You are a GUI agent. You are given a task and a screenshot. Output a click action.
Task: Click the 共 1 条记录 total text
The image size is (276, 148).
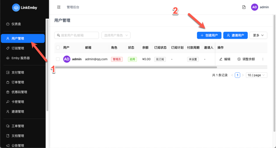tap(220, 75)
